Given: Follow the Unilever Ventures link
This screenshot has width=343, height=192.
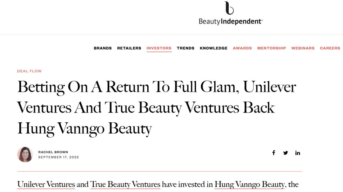Looking at the screenshot, I should pos(46,184).
